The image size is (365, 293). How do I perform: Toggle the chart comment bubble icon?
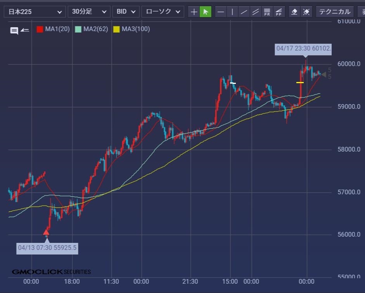14,31
